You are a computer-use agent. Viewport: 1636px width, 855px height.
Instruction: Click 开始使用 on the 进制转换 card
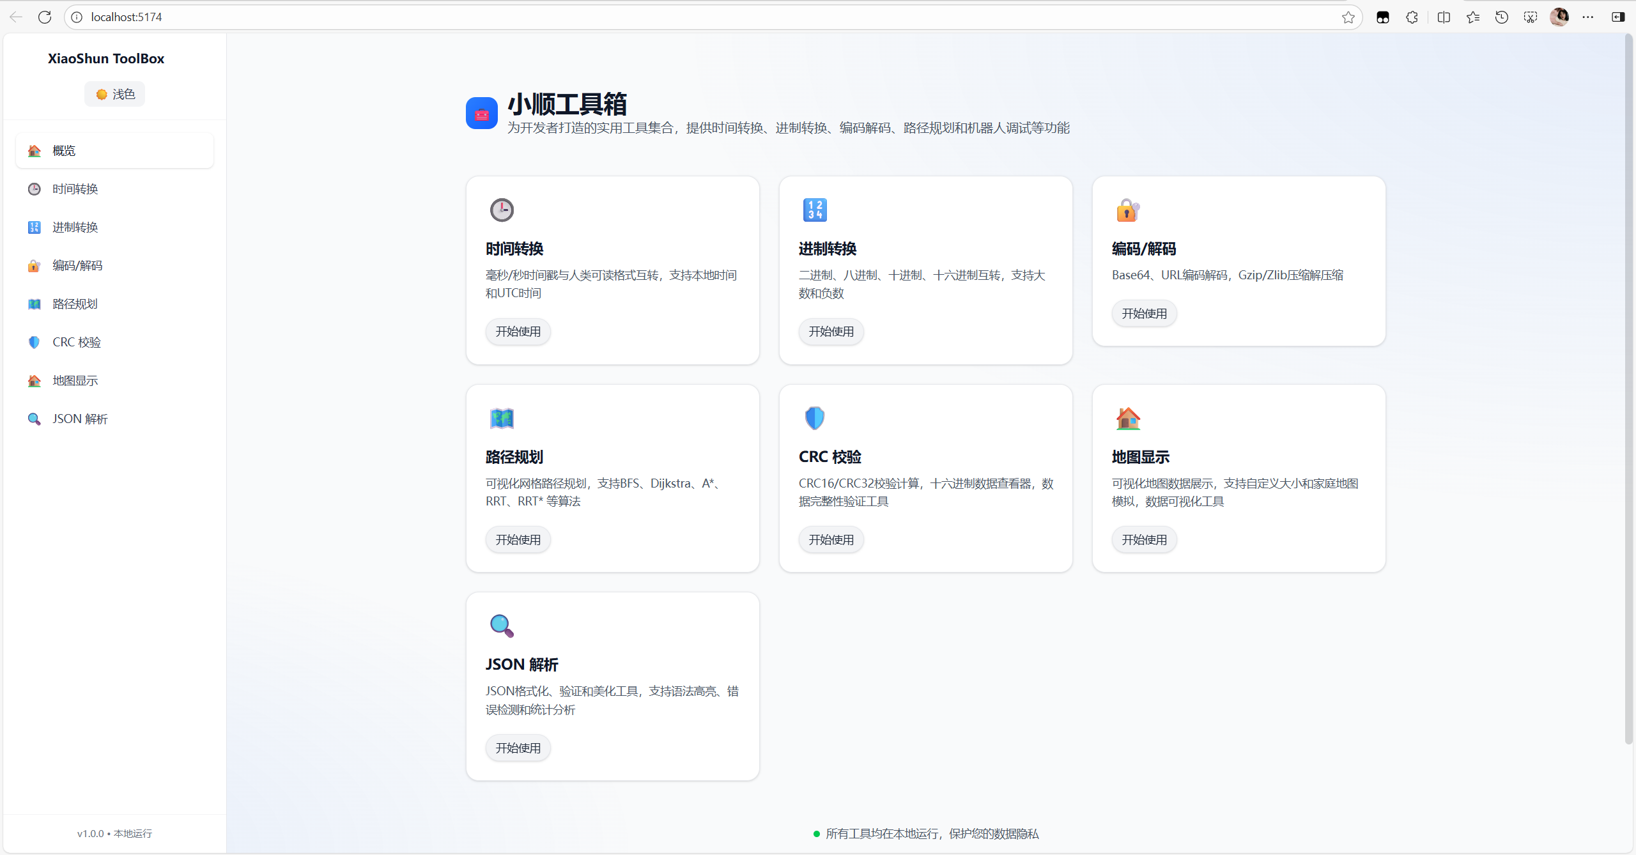pyautogui.click(x=831, y=332)
